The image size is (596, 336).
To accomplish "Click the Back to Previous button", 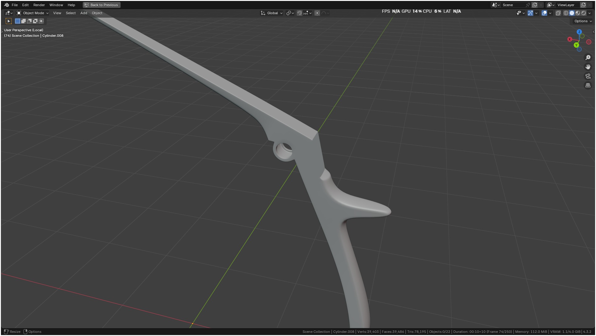I will point(101,5).
